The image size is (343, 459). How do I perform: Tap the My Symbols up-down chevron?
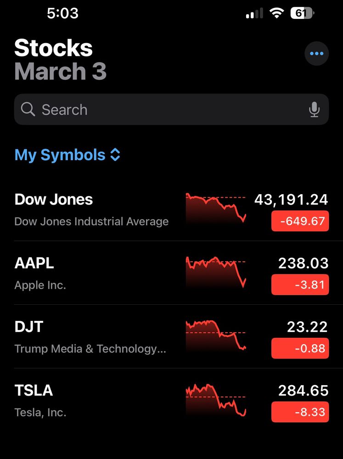tap(115, 155)
